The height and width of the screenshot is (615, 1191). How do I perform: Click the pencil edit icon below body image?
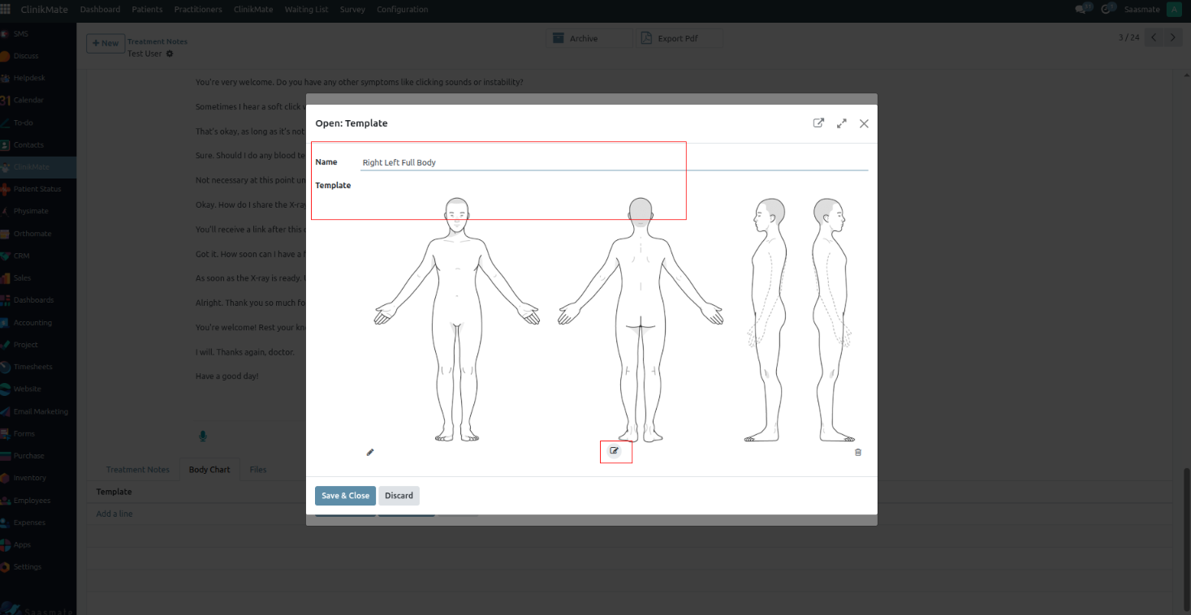coord(370,452)
